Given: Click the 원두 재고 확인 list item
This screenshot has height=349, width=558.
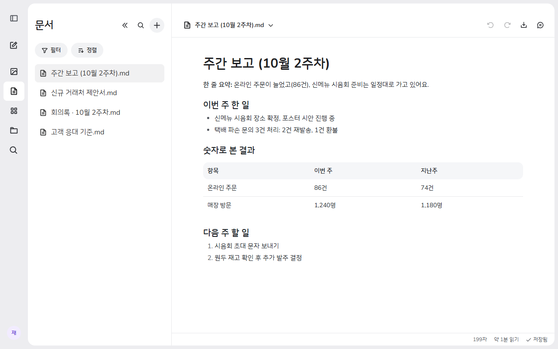Looking at the screenshot, I should tap(258, 258).
